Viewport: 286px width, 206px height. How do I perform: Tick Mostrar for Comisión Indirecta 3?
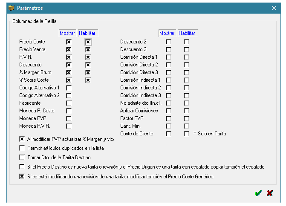pos(168,95)
